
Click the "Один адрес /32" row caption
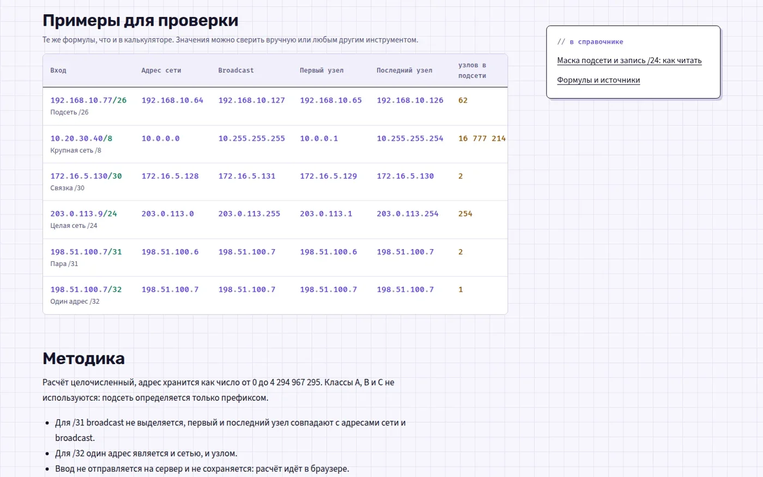(x=75, y=301)
